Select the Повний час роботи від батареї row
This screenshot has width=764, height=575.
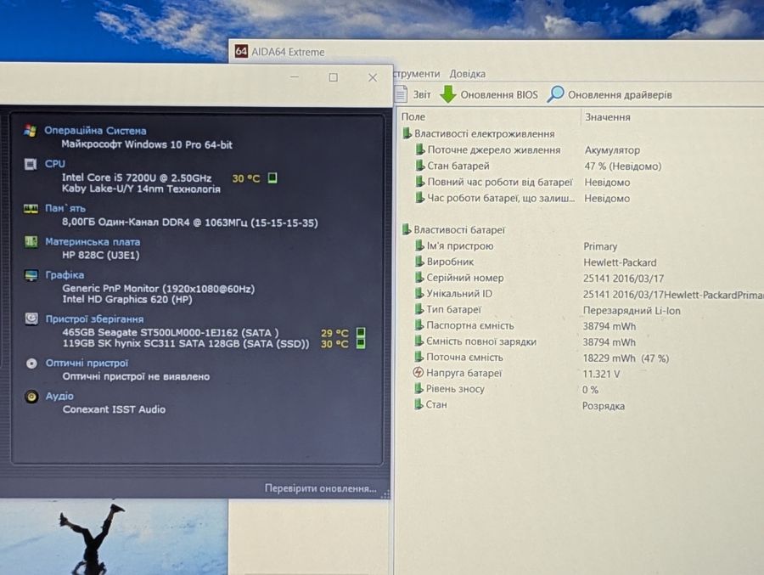[x=522, y=182]
